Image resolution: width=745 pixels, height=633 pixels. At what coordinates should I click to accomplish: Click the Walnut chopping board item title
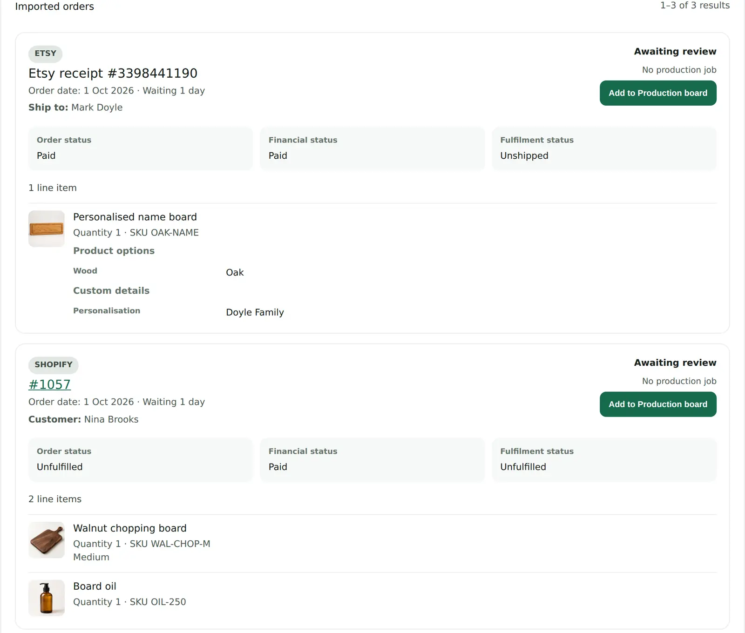point(130,528)
